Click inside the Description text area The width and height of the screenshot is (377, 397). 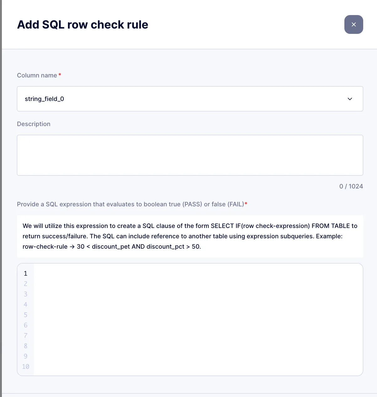pyautogui.click(x=190, y=155)
